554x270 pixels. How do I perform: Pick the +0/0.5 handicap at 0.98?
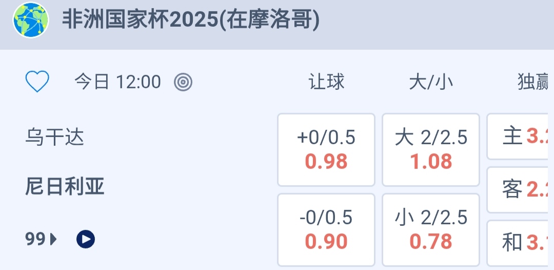[x=326, y=150]
